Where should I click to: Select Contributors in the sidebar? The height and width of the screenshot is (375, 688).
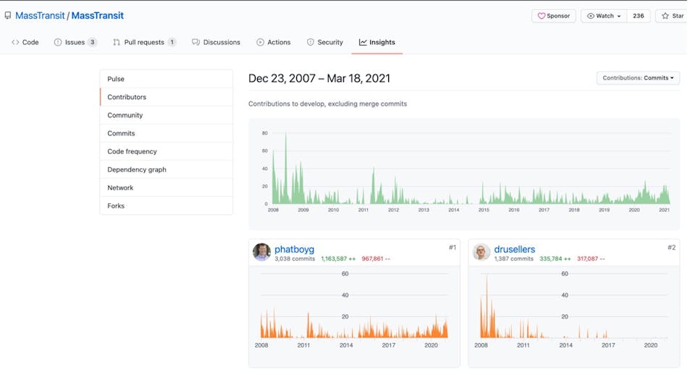pos(167,97)
